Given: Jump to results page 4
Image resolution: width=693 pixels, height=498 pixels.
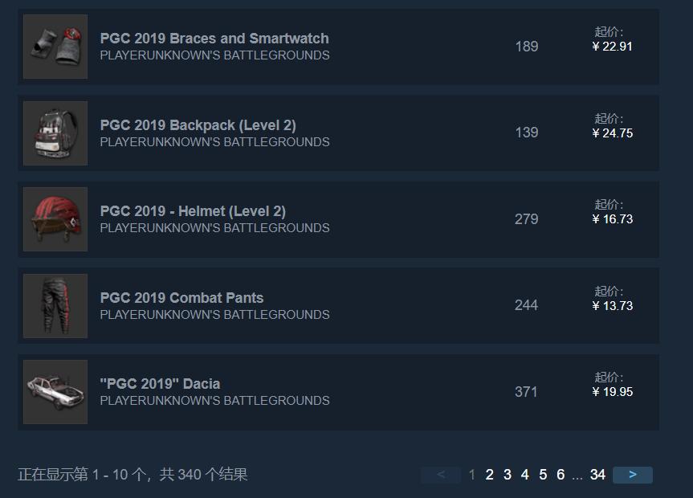Looking at the screenshot, I should click(x=525, y=475).
